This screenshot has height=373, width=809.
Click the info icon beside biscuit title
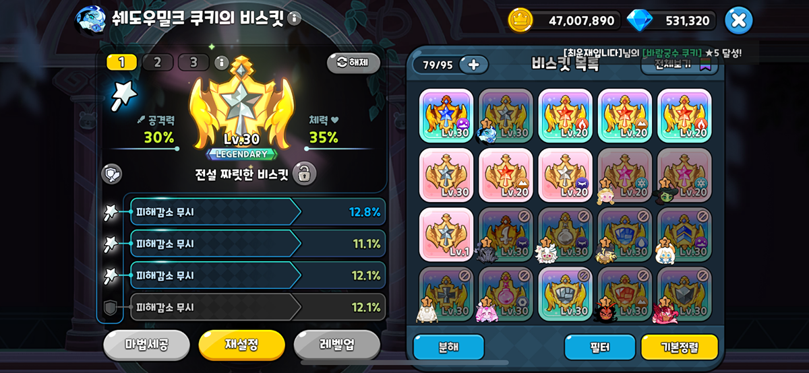coord(294,18)
